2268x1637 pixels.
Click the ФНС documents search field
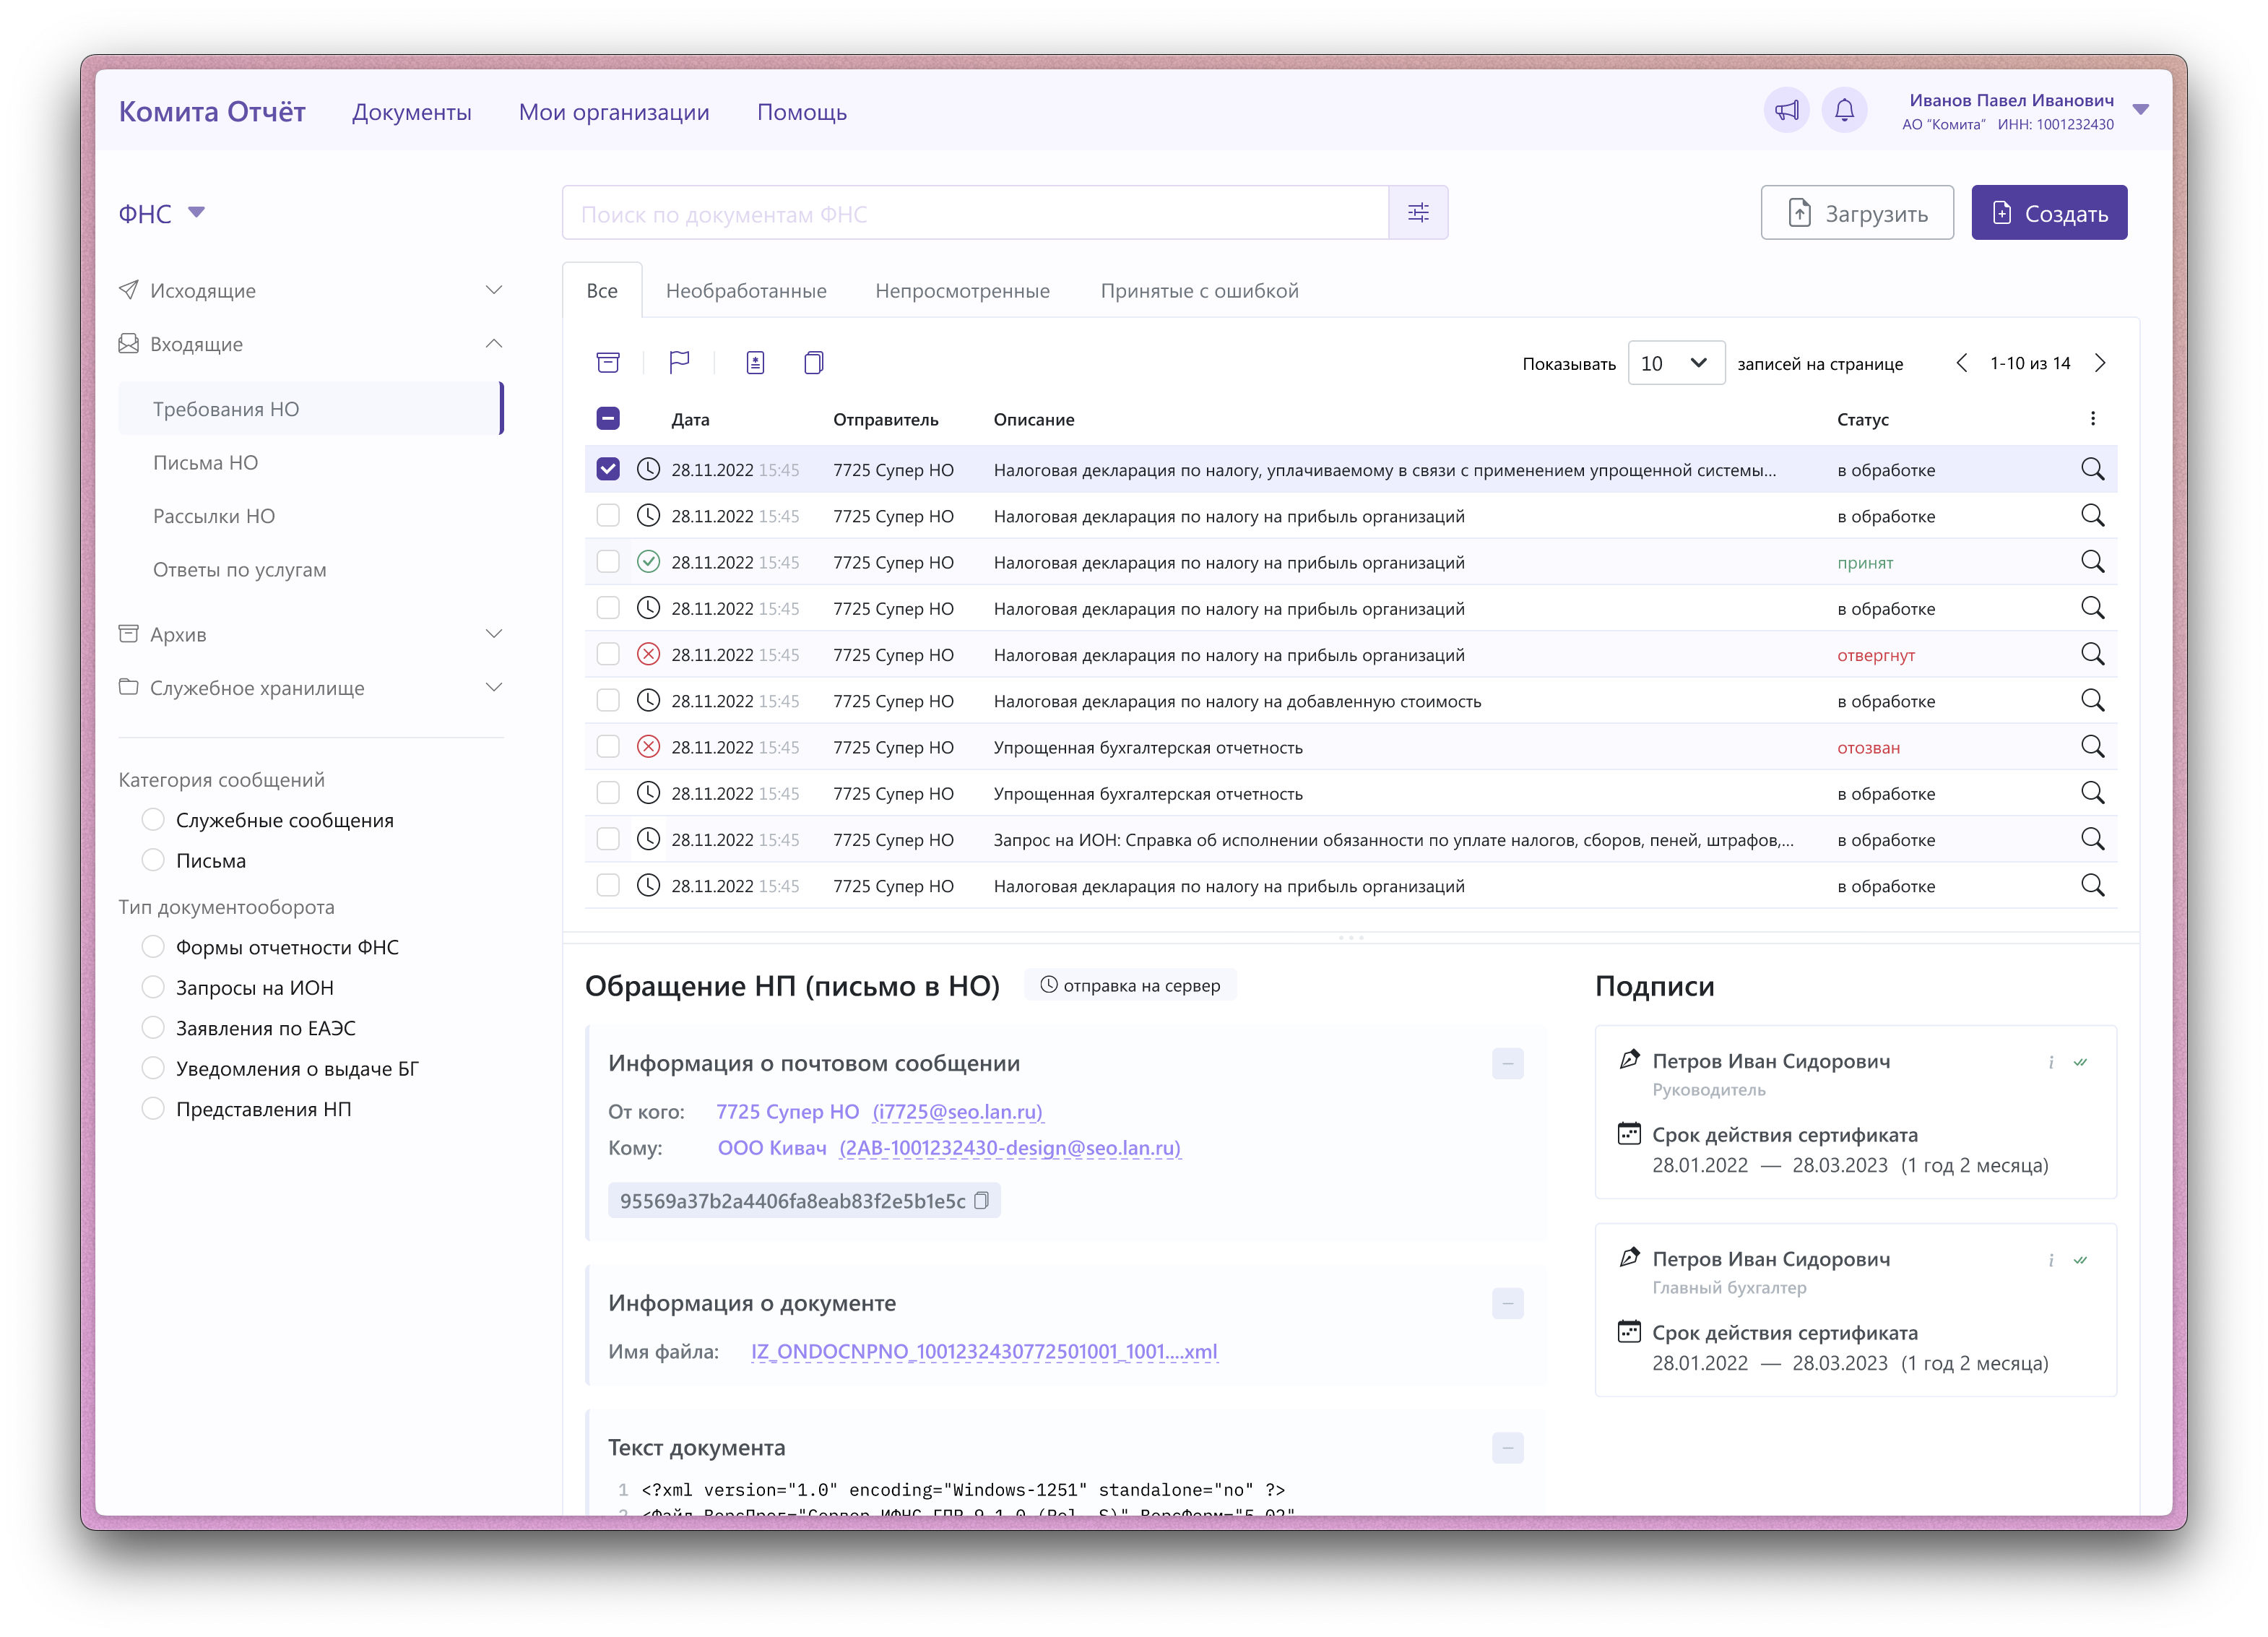pyautogui.click(x=975, y=213)
